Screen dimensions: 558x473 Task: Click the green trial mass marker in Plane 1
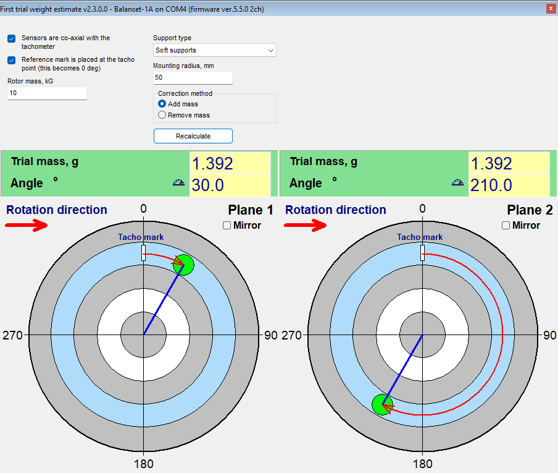click(x=183, y=265)
